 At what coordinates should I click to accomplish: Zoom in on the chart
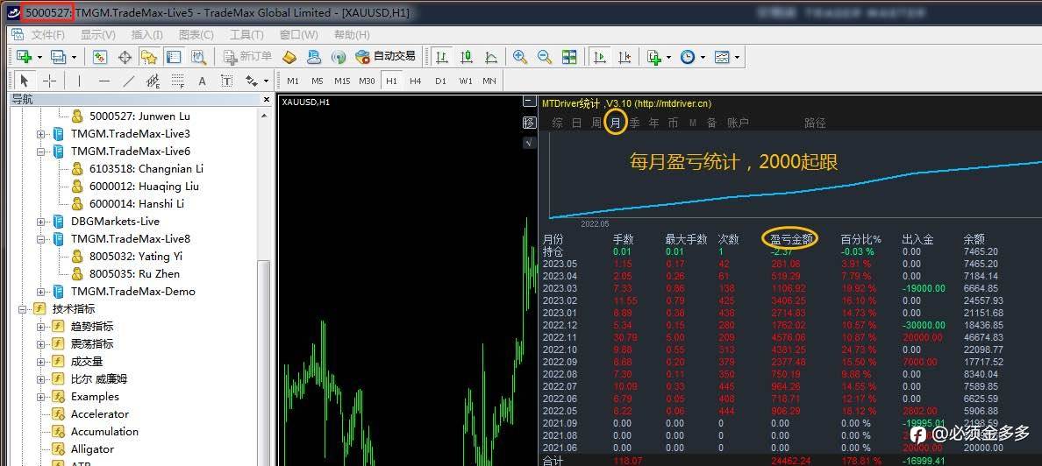(x=519, y=57)
